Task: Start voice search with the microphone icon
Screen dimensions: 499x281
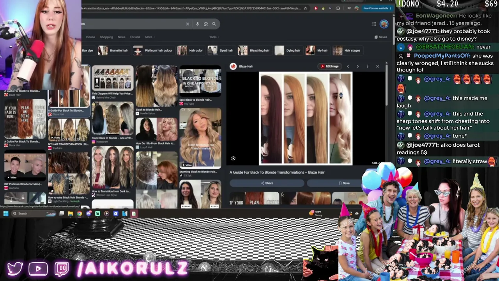Action: [198, 24]
